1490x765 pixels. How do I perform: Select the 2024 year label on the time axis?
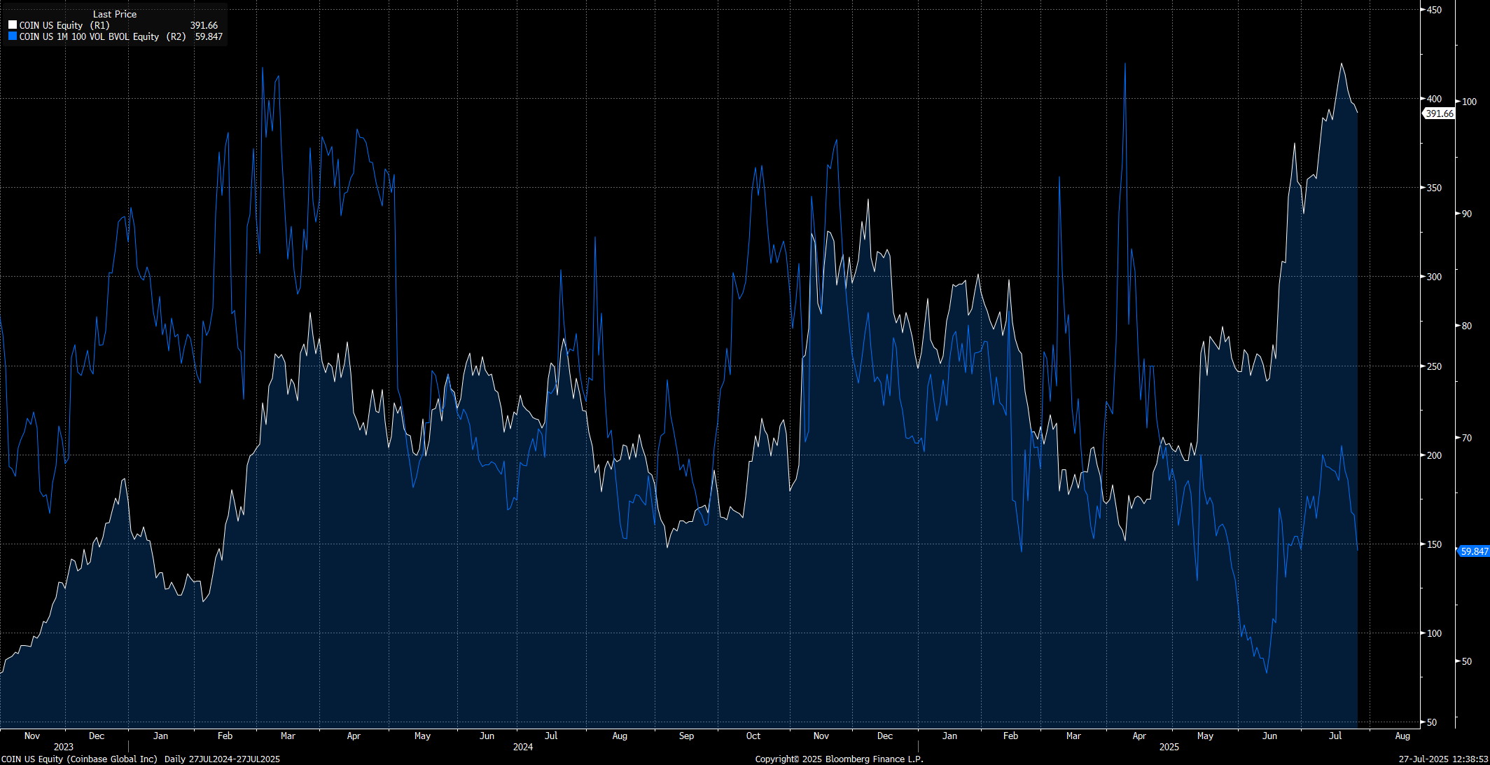[x=523, y=747]
